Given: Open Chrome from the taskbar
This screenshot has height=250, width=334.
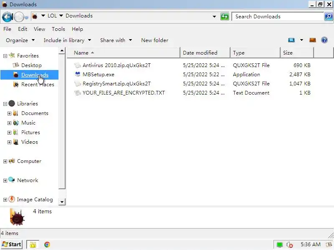Looking at the screenshot, I should click(x=47, y=245).
